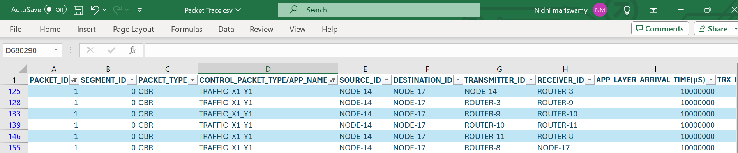738x153 pixels.
Task: Select row header 139
Action: [14, 125]
